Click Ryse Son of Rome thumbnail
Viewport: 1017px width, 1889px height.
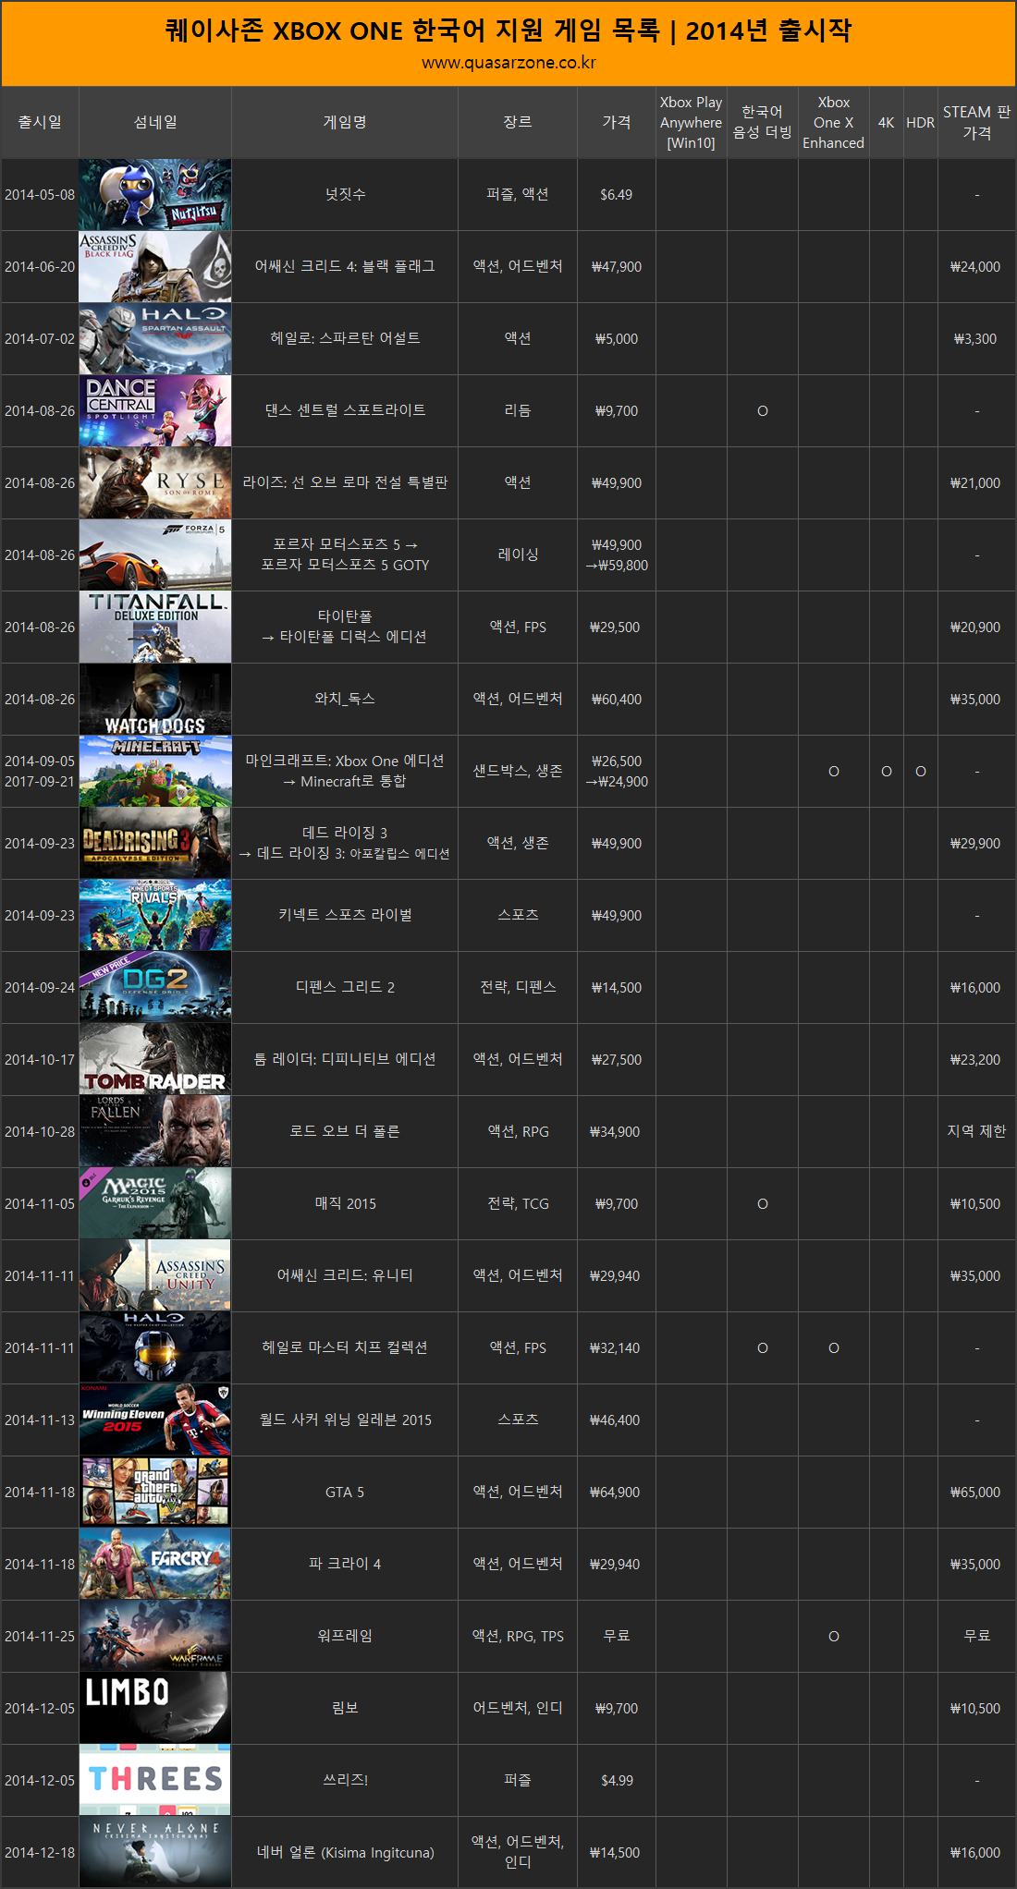click(x=155, y=483)
